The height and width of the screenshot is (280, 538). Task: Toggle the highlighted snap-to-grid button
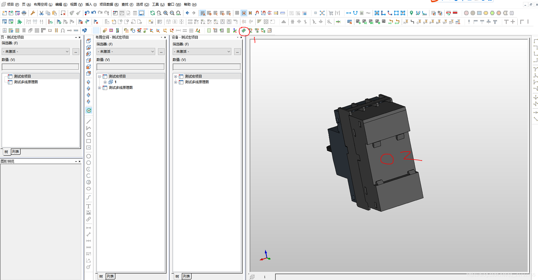pyautogui.click(x=244, y=13)
